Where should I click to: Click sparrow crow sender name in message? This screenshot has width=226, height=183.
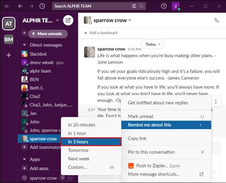[111, 49]
